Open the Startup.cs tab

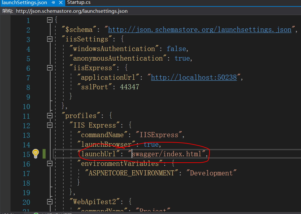pyautogui.click(x=79, y=3)
